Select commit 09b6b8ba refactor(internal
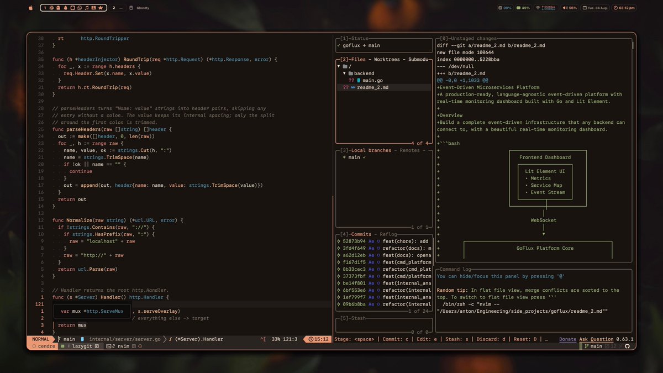Viewport: 663px width, 373px height. click(x=384, y=304)
